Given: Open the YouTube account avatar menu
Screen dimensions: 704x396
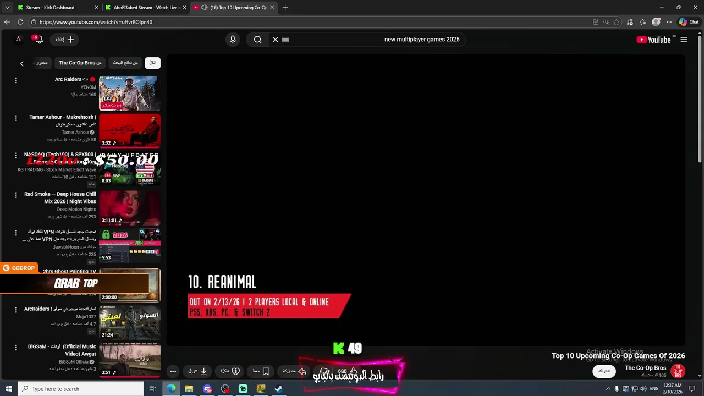Looking at the screenshot, I should (x=18, y=39).
